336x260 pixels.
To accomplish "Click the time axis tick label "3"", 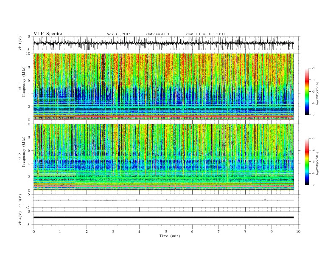I will click(113, 232).
